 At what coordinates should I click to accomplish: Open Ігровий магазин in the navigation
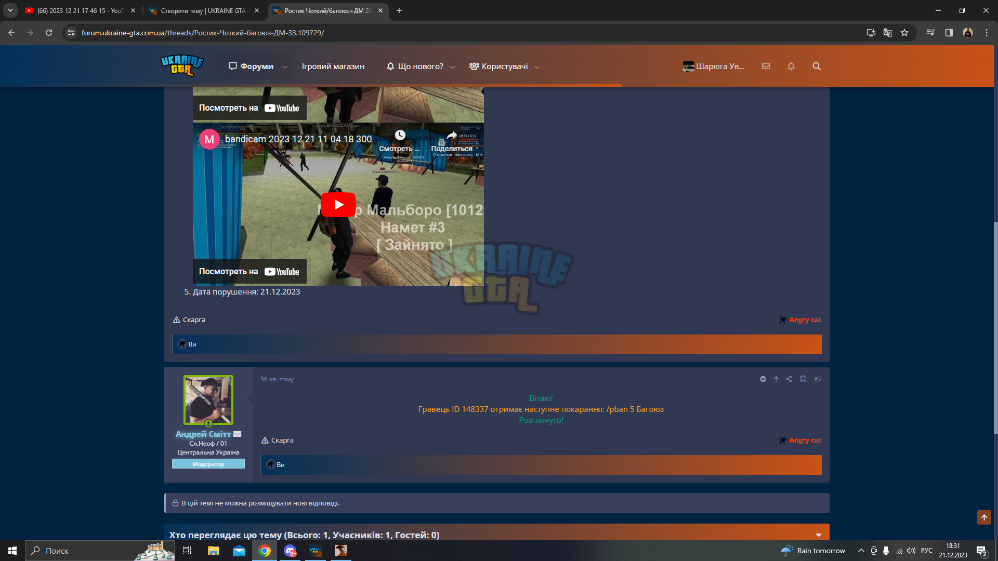point(333,66)
